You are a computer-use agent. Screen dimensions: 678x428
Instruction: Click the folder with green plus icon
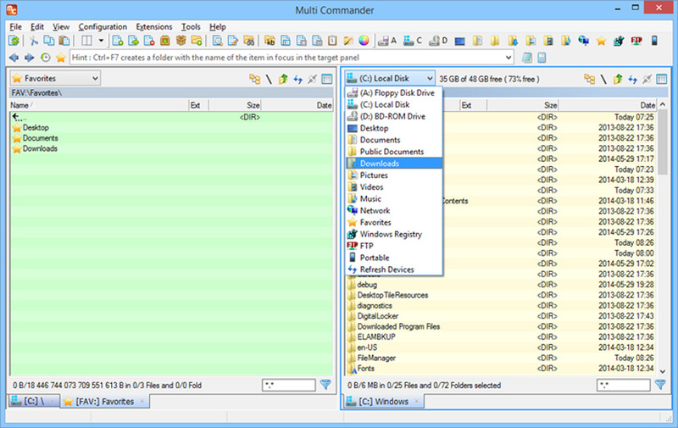coord(197,41)
